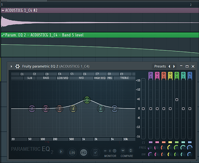Click band 5 level slider handle
The width and height of the screenshot is (199, 163).
pyautogui.click(x=177, y=100)
